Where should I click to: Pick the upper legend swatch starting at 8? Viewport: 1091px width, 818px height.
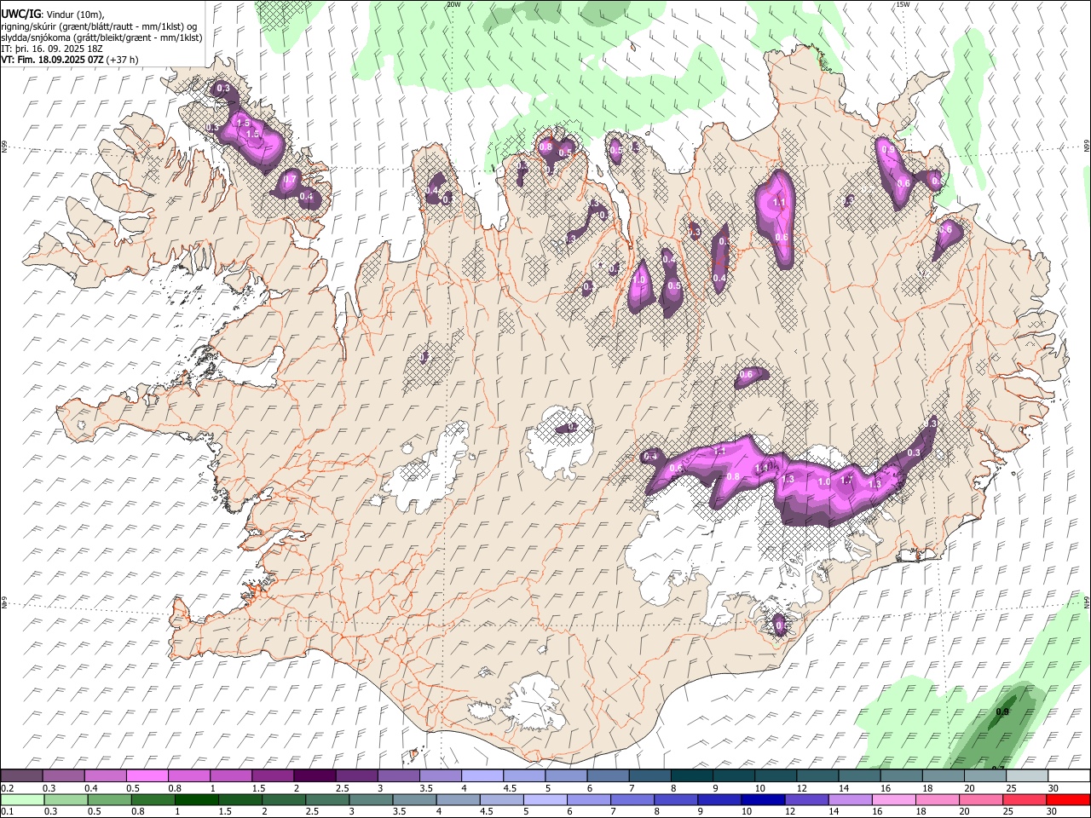(691, 776)
